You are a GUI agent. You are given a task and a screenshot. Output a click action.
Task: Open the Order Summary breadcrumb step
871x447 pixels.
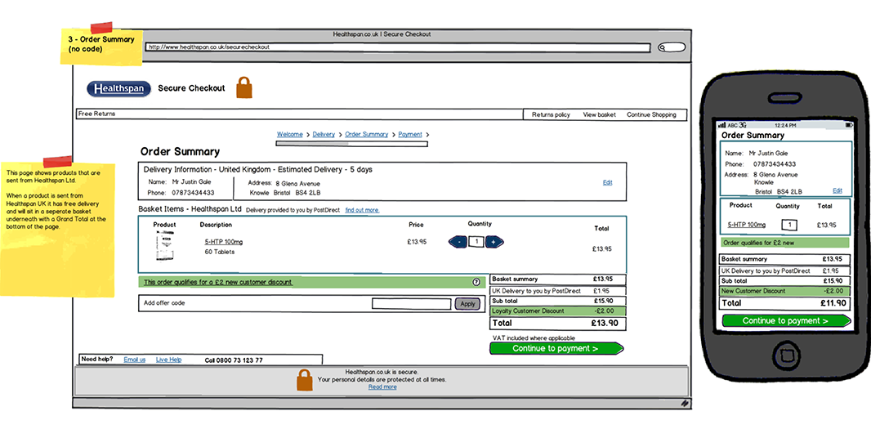(367, 134)
